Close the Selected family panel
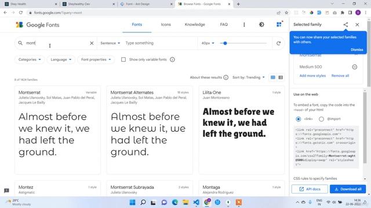Screen dimensions: 371x208 [357, 24]
